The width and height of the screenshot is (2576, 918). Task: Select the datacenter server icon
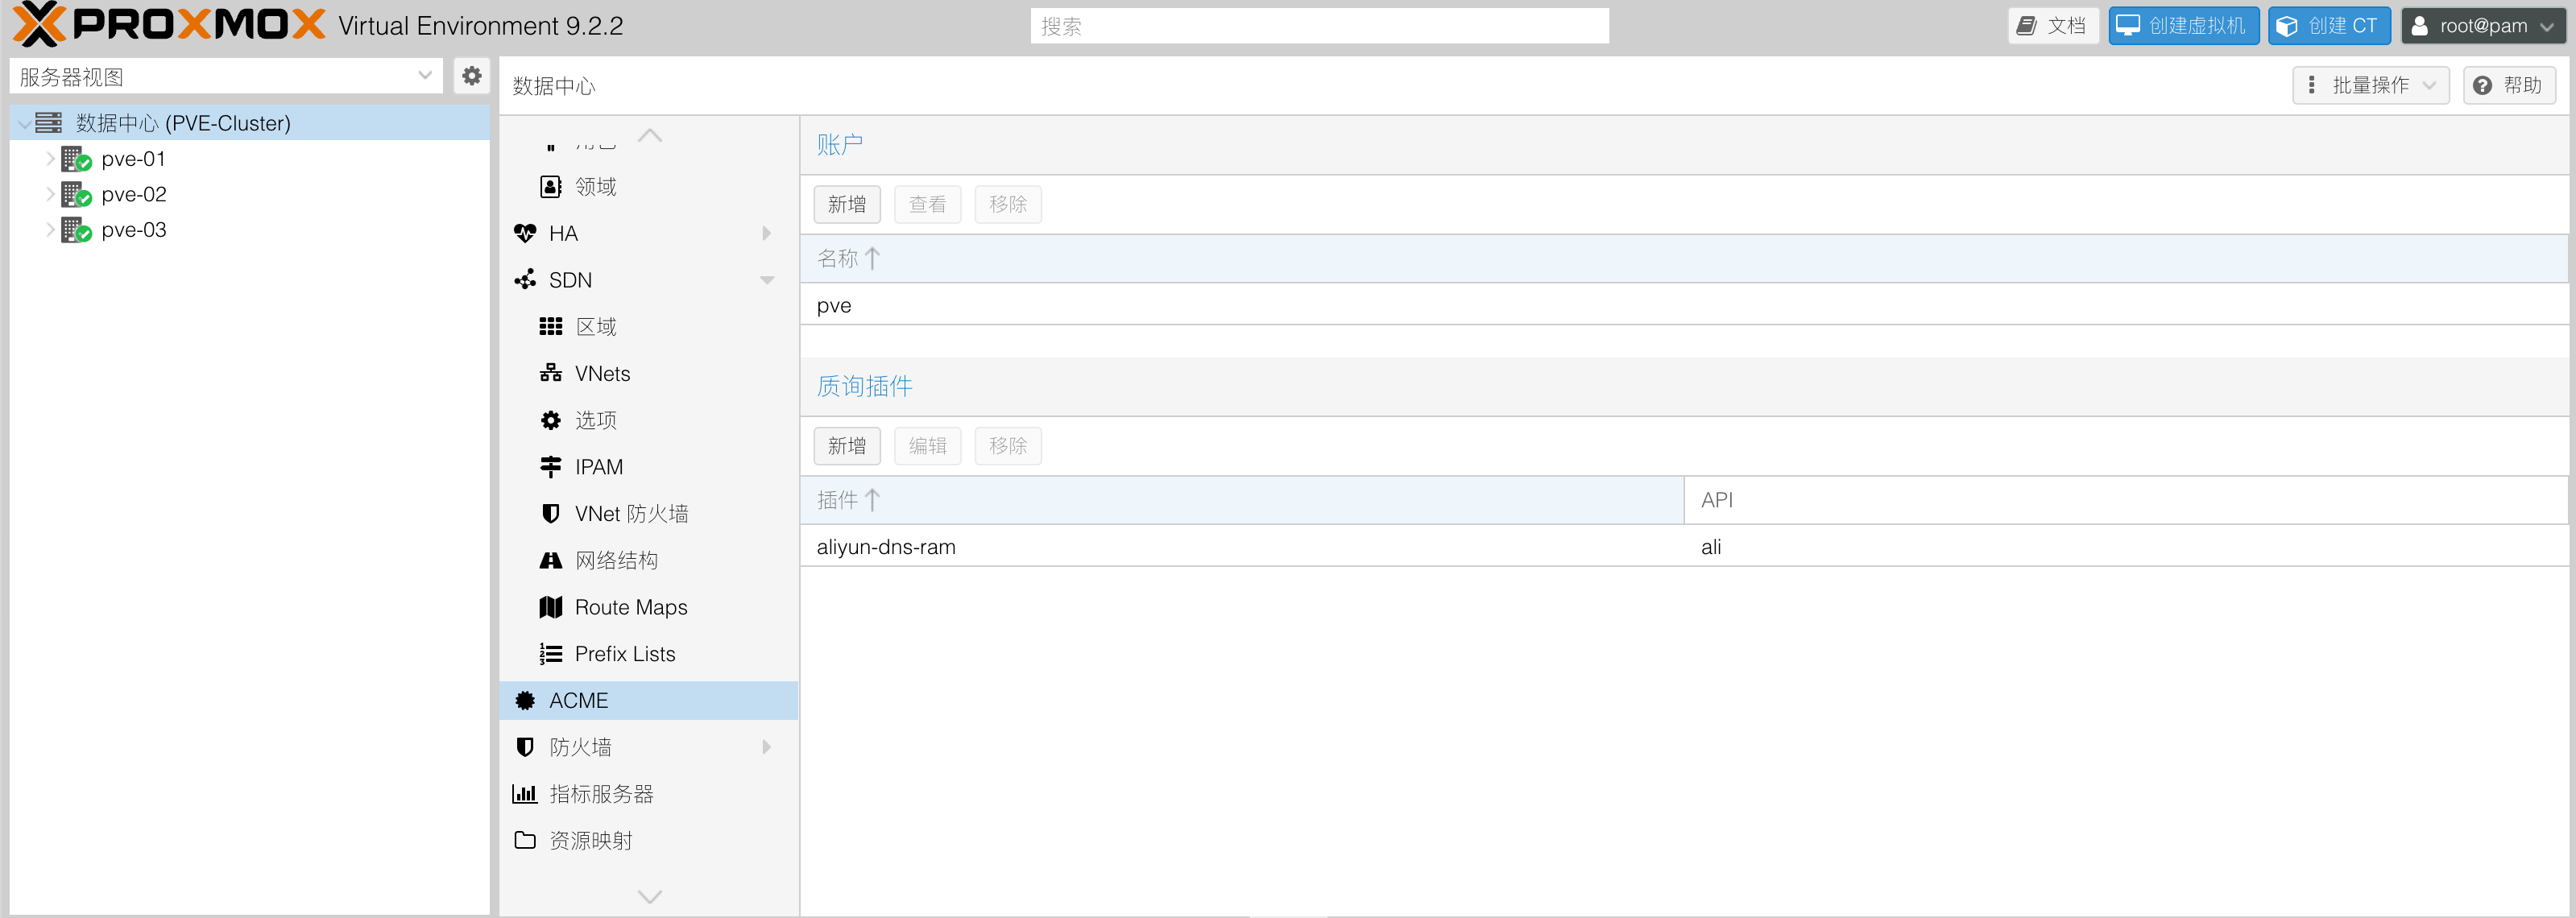click(x=48, y=123)
